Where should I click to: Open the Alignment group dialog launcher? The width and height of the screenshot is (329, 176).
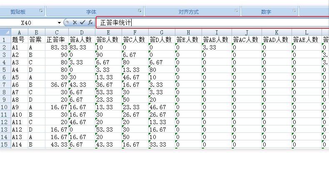236,11
